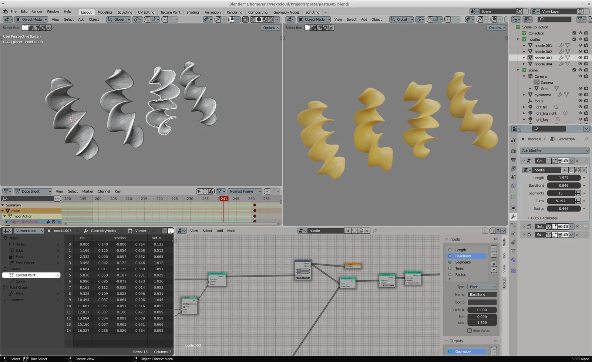Click the Add Modifier button
592x362 pixels.
click(554, 150)
